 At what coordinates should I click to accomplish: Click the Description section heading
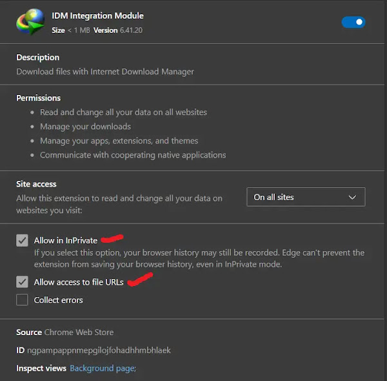tap(37, 57)
